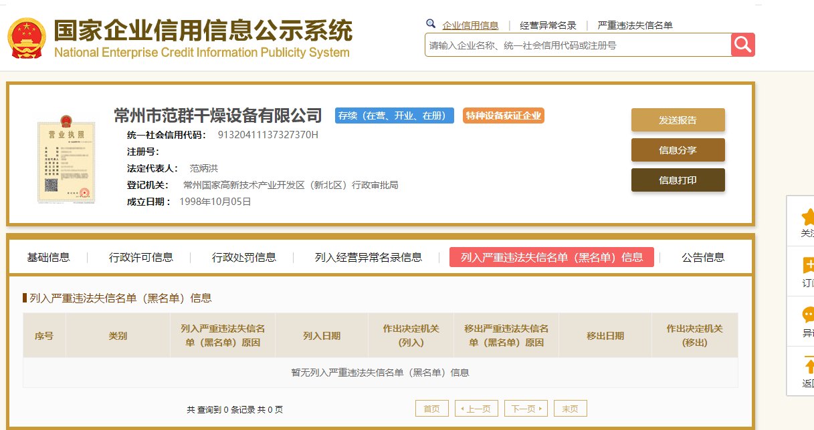This screenshot has height=430, width=814.
Task: Click the chat bubble objection sidebar icon
Action: [x=808, y=315]
